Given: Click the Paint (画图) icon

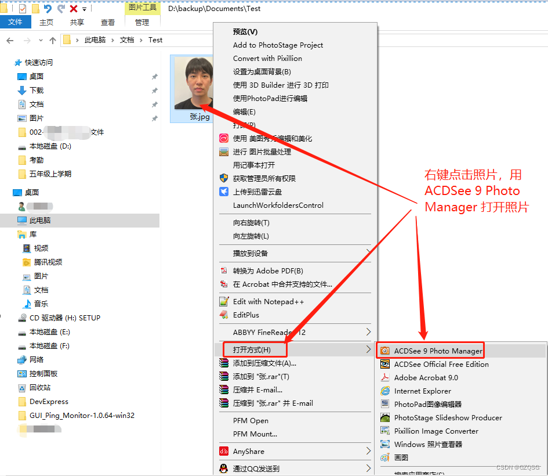Looking at the screenshot, I should [x=385, y=457].
